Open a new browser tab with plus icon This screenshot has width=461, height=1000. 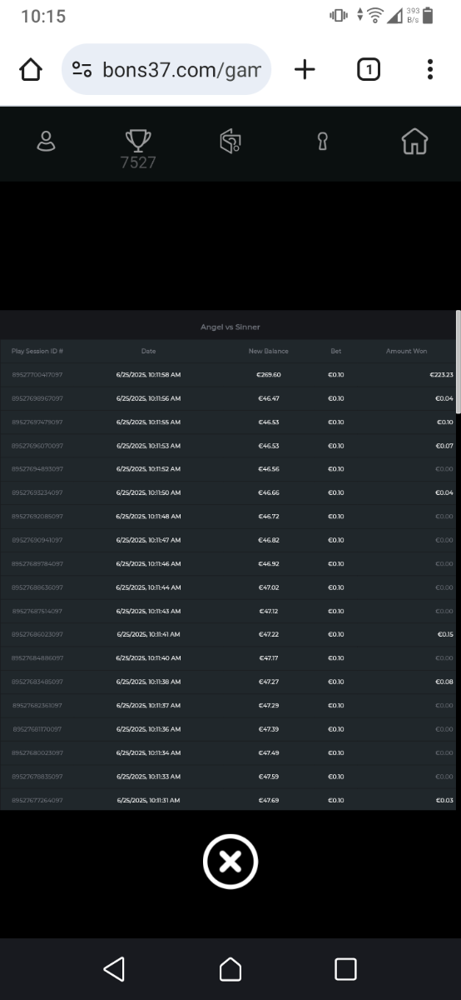305,70
